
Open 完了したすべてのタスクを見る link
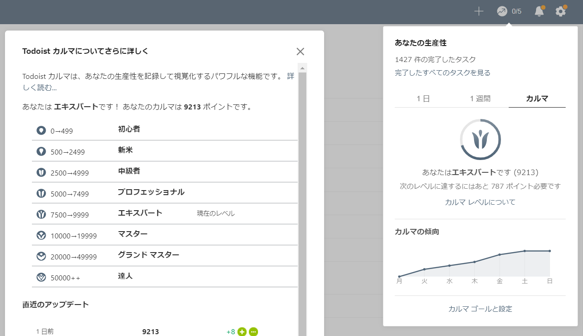(x=443, y=72)
